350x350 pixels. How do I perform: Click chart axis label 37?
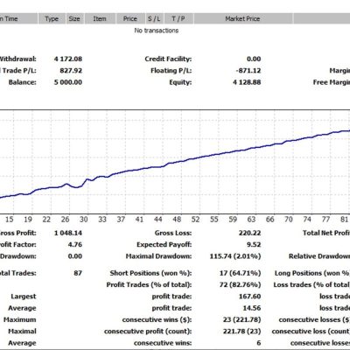[x=121, y=220]
